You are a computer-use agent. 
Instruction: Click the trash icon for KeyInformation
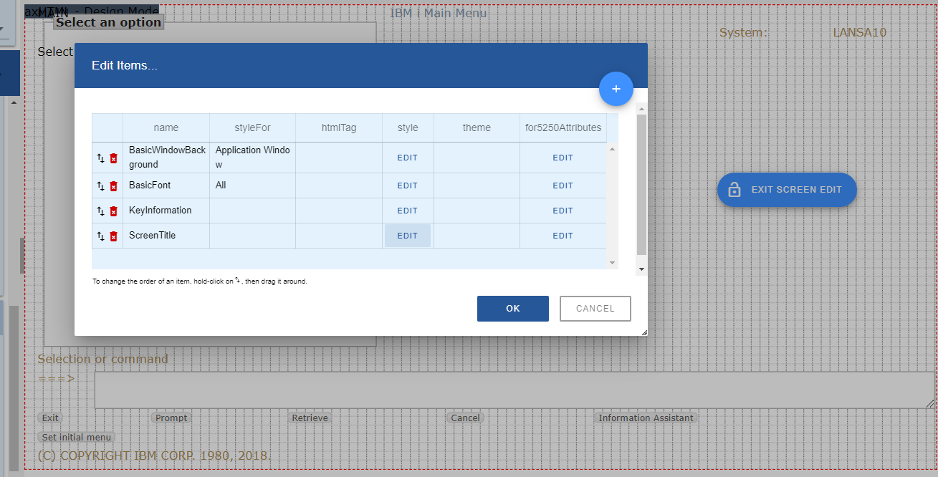[113, 211]
